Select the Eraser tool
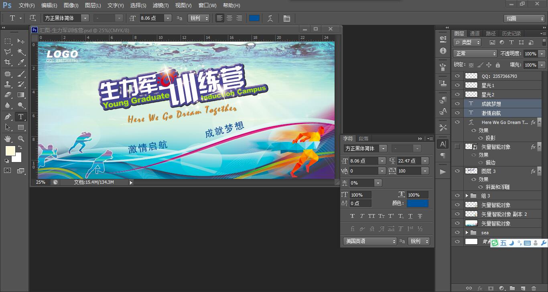Screen dimensions: 548x292 coord(8,95)
